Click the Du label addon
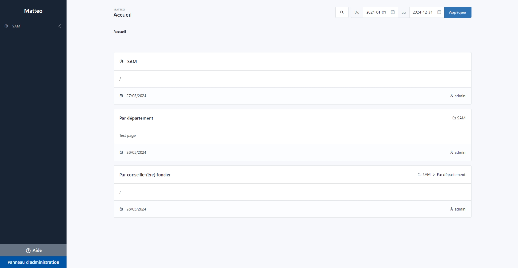The width and height of the screenshot is (518, 268). [357, 12]
